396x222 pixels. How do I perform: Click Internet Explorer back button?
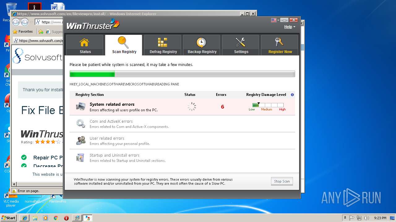click(16, 22)
